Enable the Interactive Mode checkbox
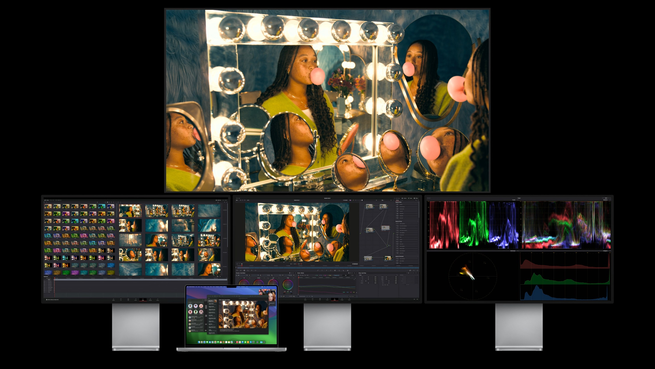This screenshot has width=655, height=369. (x=298, y=296)
